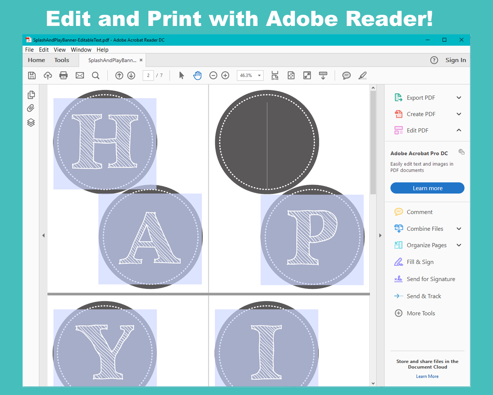The image size is (493, 395).
Task: Print the document using printer icon
Action: point(64,75)
